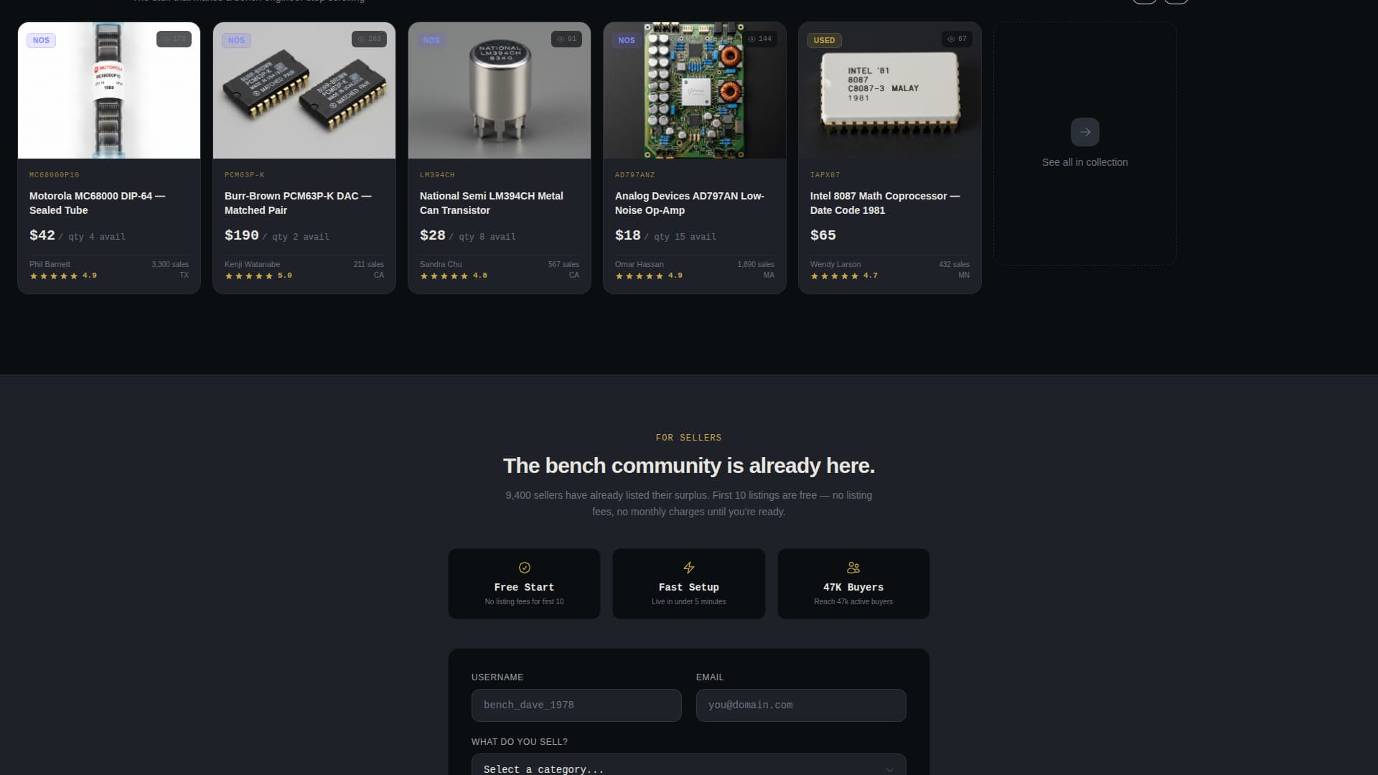Click the AD797AN circuit board image
Screen dimensions: 1378x775
pos(695,90)
